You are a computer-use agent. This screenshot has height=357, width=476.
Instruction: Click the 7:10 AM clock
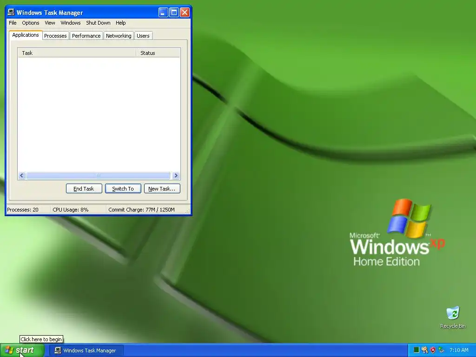459,350
